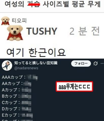The image size is (104, 121).
Task: Click the 知ってると損しない豆知識 account name
Action: click(x=36, y=63)
